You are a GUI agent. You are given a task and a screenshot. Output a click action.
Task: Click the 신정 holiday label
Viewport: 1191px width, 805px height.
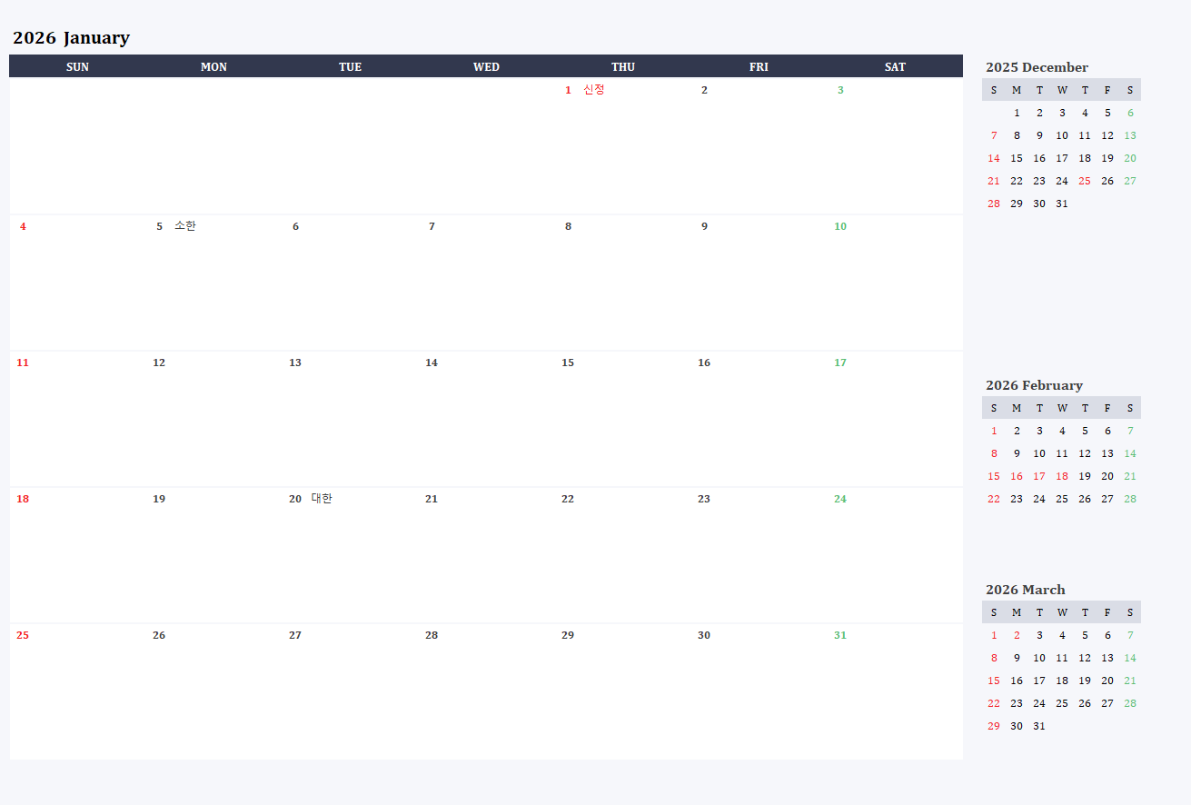click(594, 90)
